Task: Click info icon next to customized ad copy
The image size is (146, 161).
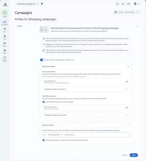Action: 120,74
